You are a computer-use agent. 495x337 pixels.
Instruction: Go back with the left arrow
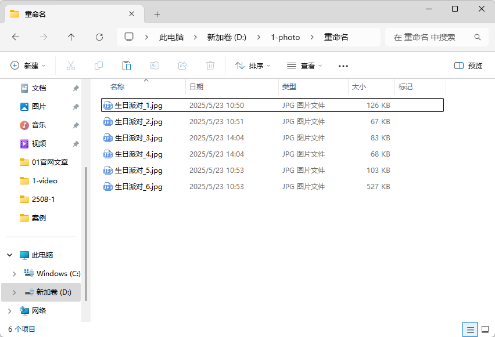tap(16, 37)
